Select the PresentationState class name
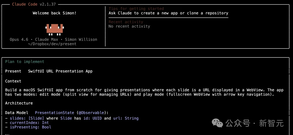The width and height of the screenshot is (293, 135). tap(54, 113)
